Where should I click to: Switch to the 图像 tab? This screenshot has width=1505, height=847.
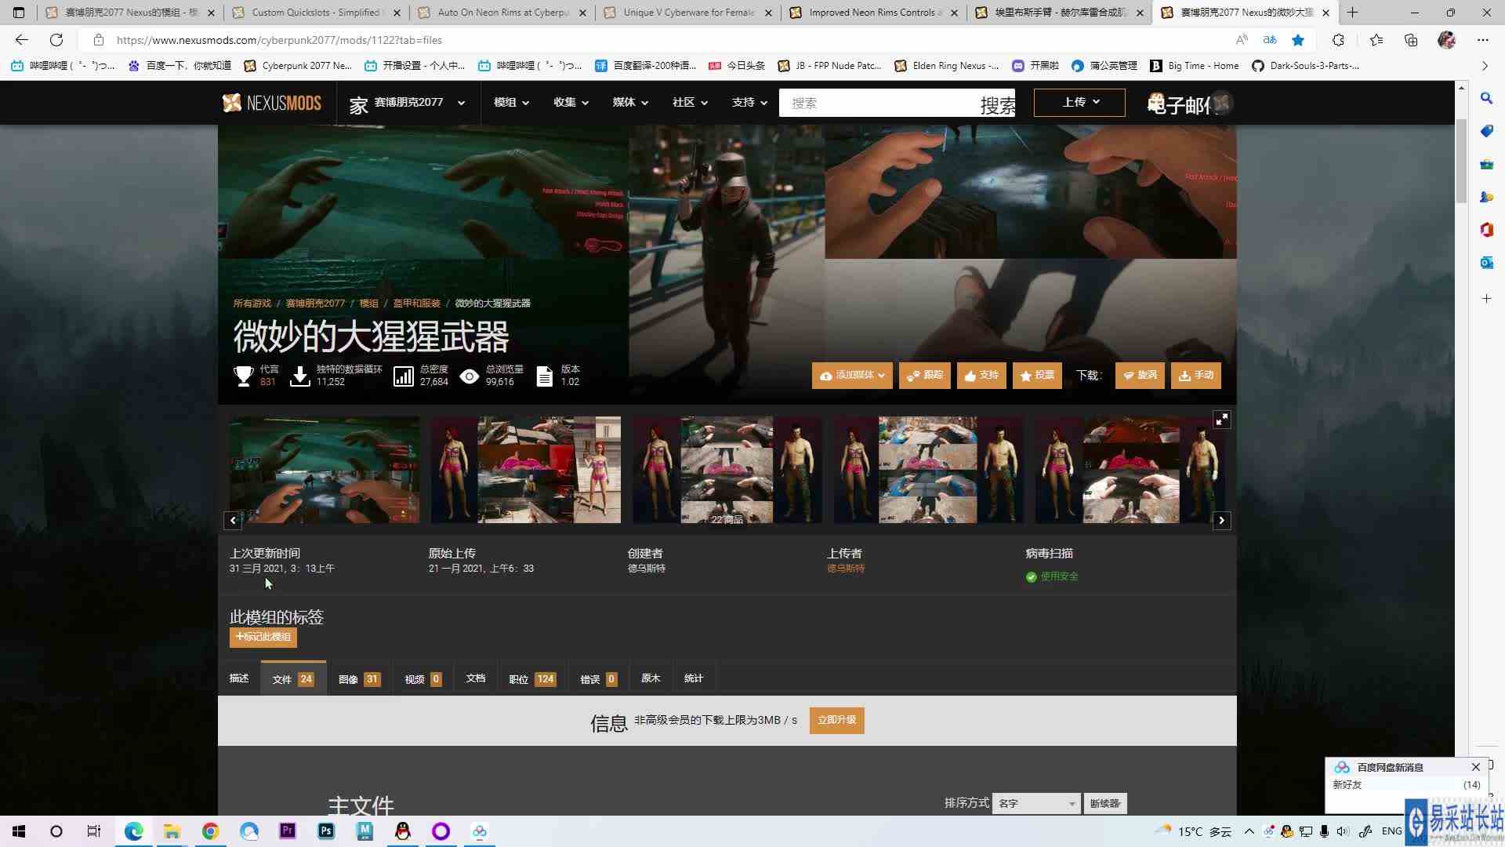[359, 679]
